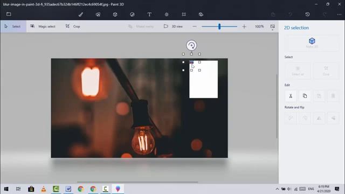
Task: Click the zoom slider handle
Action: click(x=219, y=26)
